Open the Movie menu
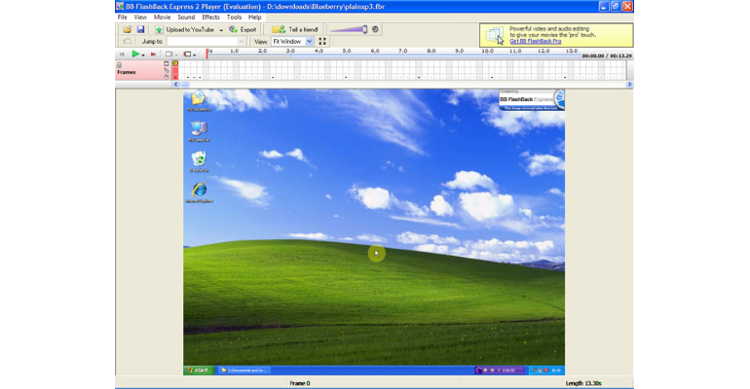The height and width of the screenshot is (389, 750). 162,18
